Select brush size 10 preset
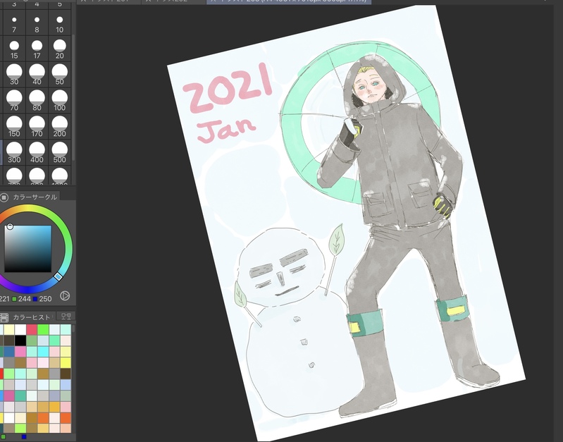The height and width of the screenshot is (442, 563). click(60, 23)
